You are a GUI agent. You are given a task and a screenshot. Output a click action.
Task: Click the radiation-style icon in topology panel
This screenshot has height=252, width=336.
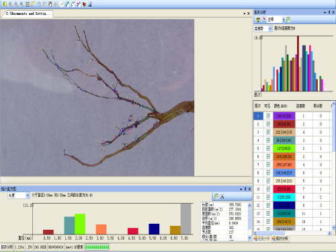click(258, 19)
